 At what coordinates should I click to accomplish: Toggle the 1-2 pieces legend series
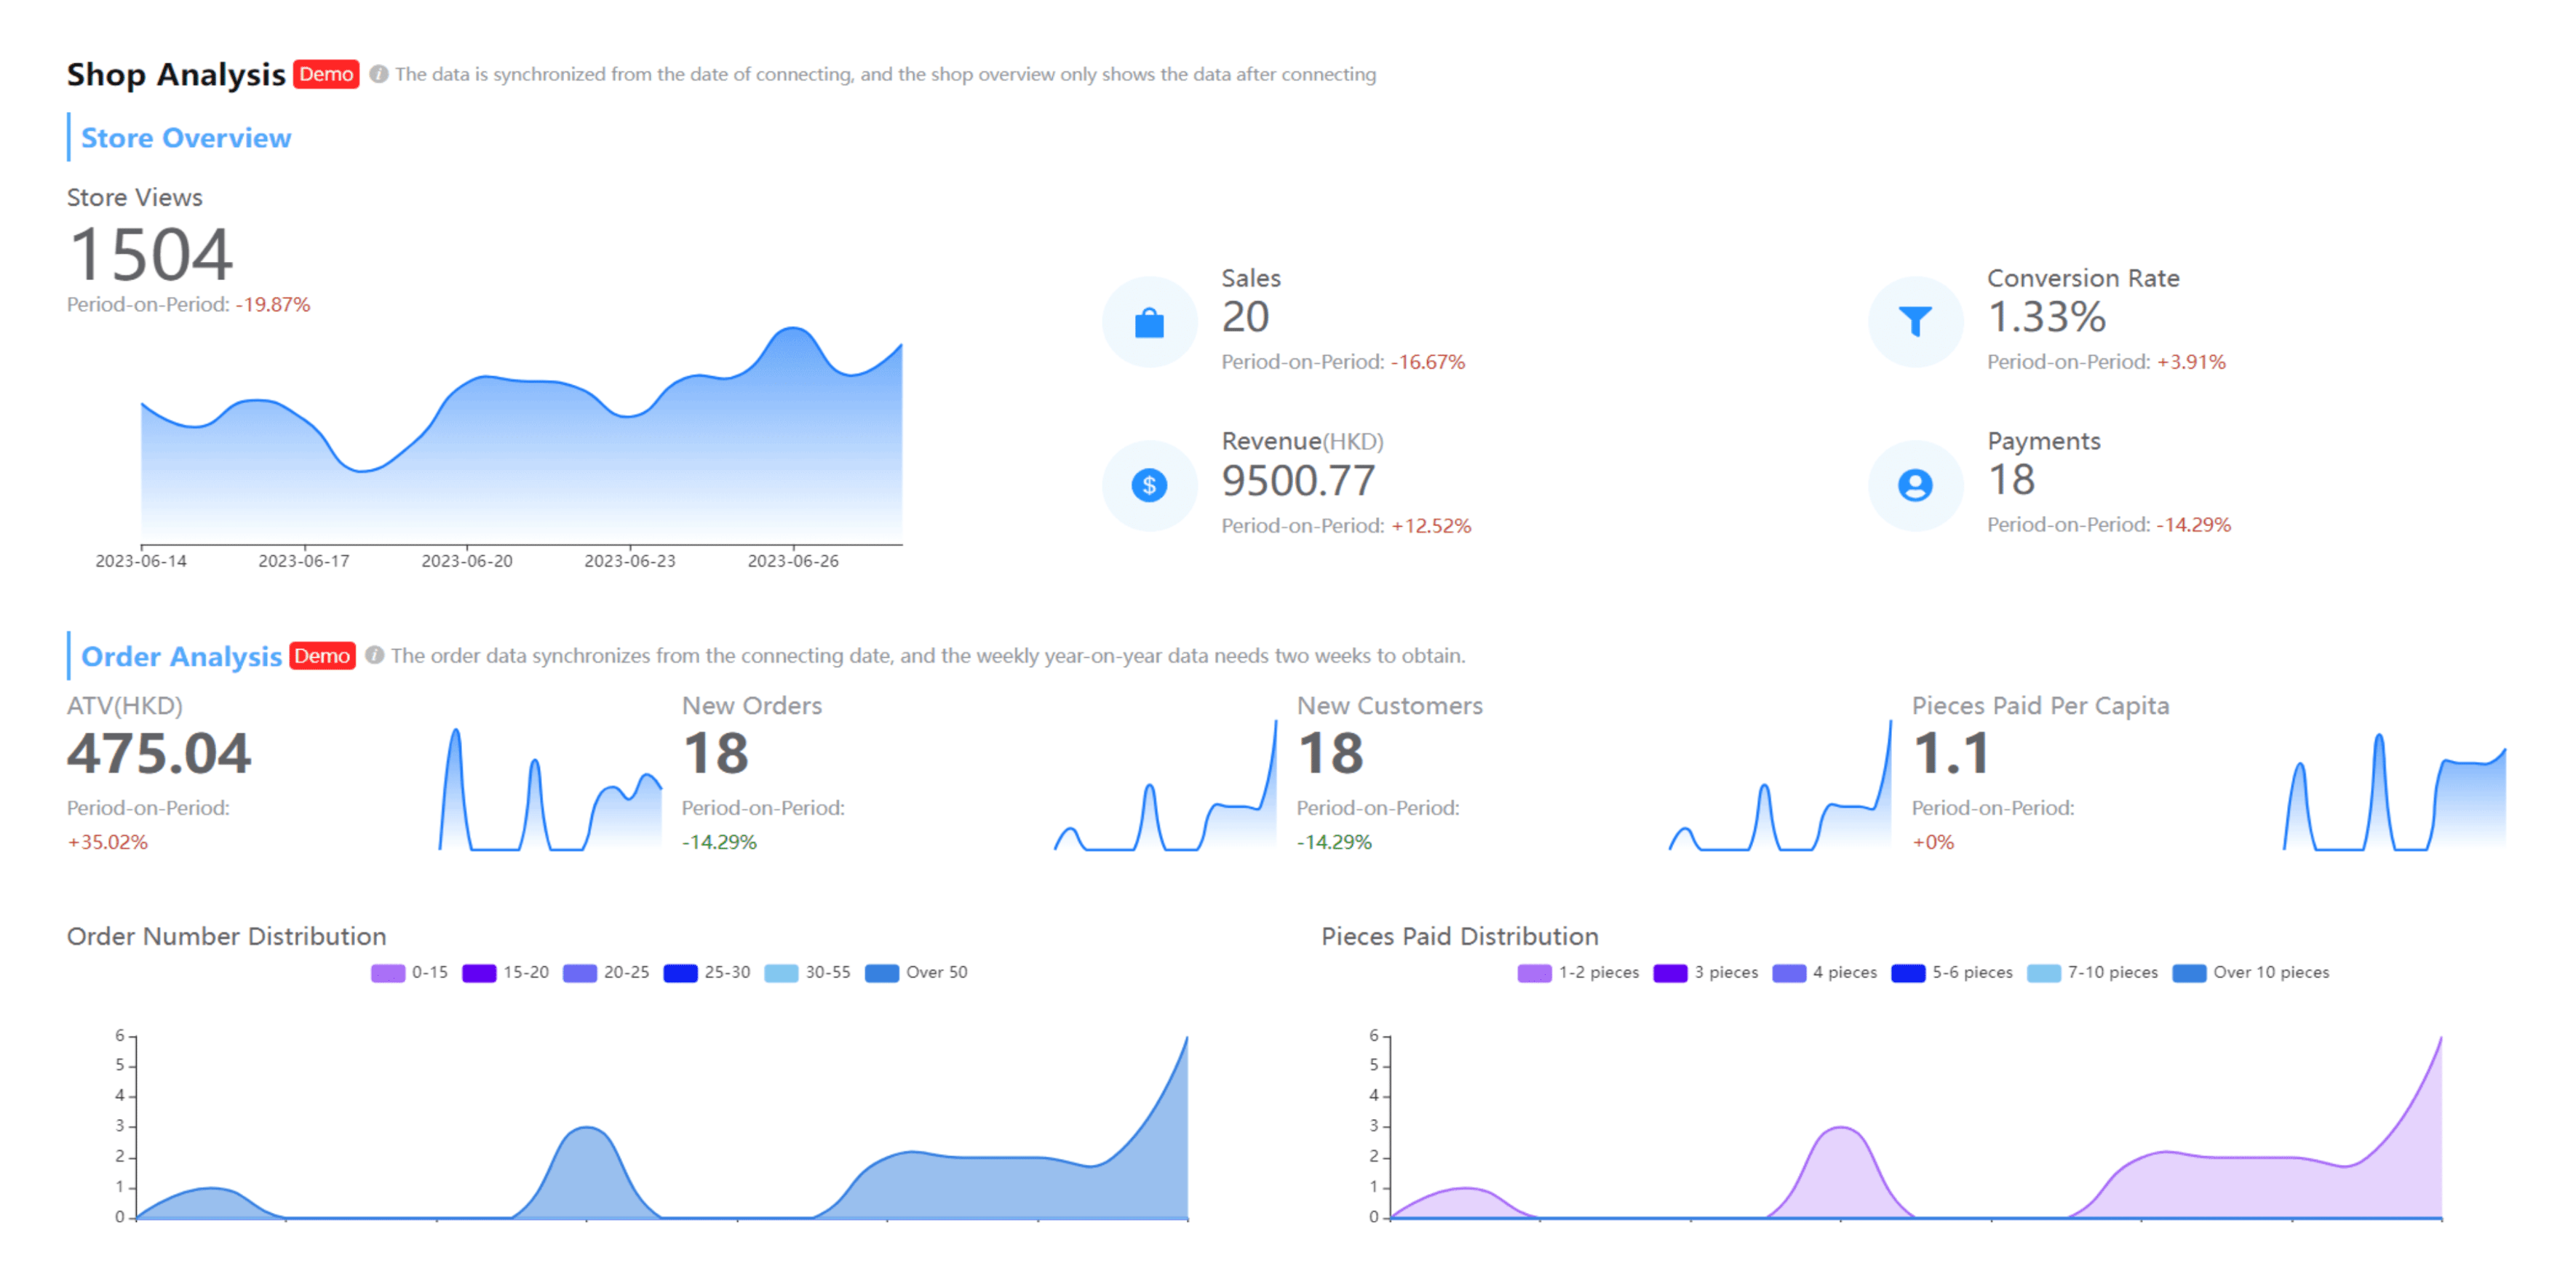(x=1577, y=973)
